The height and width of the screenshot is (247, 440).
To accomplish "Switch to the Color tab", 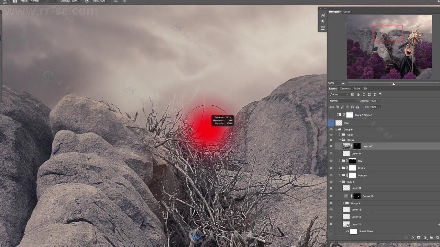I will coord(346,12).
